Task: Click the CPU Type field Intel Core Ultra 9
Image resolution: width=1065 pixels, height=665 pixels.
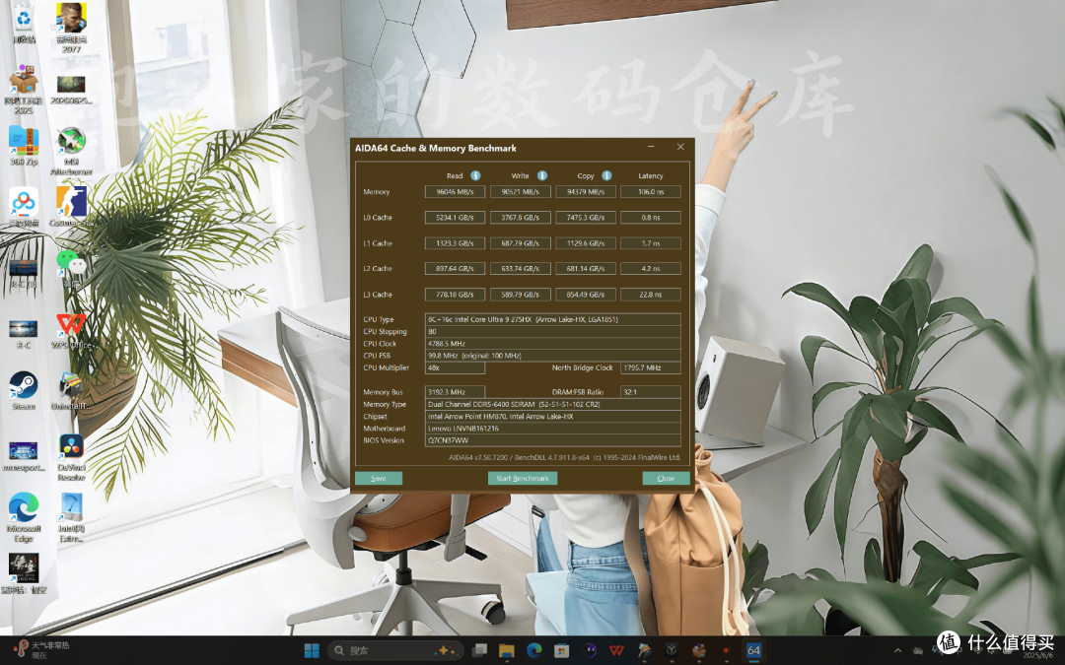Action: tap(553, 319)
